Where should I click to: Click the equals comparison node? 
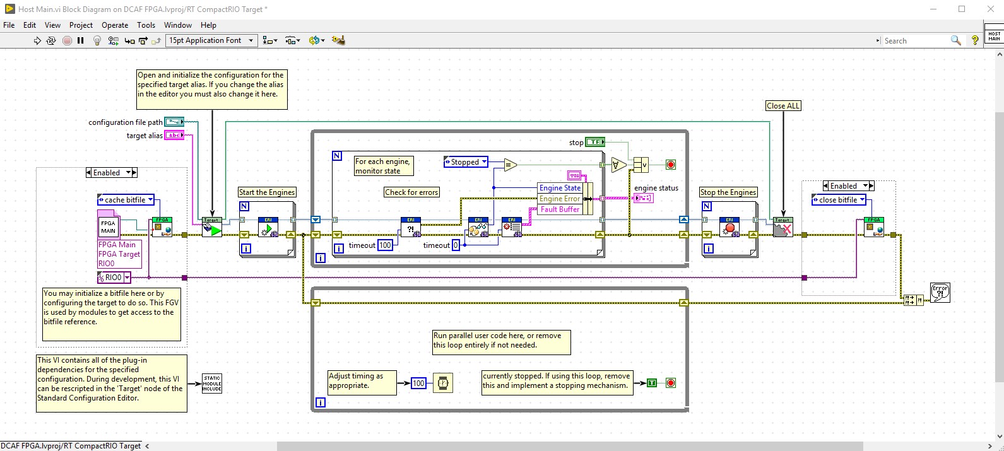pos(511,165)
